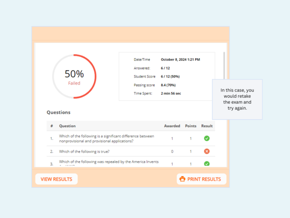Click the red Failed status label
This screenshot has width=290, height=218.
[x=74, y=83]
